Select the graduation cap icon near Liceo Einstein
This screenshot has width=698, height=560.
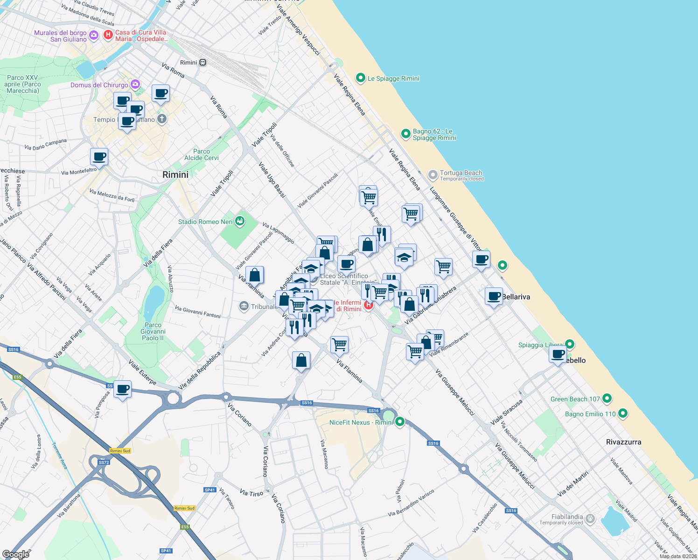311,269
